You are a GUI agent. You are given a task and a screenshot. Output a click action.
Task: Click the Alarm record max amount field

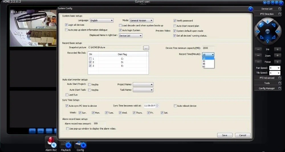[99, 123]
